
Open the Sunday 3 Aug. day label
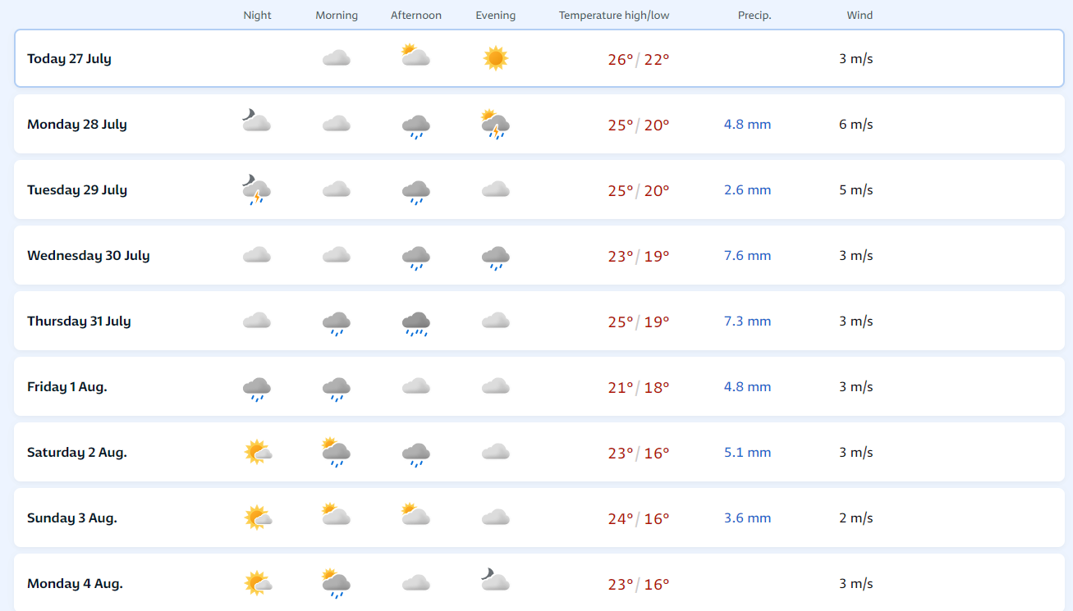pos(72,518)
